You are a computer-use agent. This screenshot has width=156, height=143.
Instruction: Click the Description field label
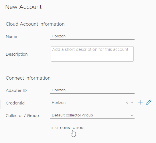click(x=17, y=54)
